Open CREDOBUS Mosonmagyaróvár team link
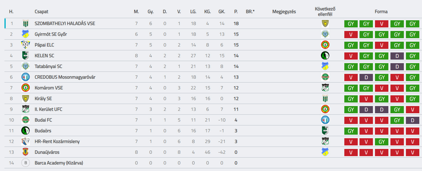Viewport: 422px width, 171px height. tap(65, 77)
